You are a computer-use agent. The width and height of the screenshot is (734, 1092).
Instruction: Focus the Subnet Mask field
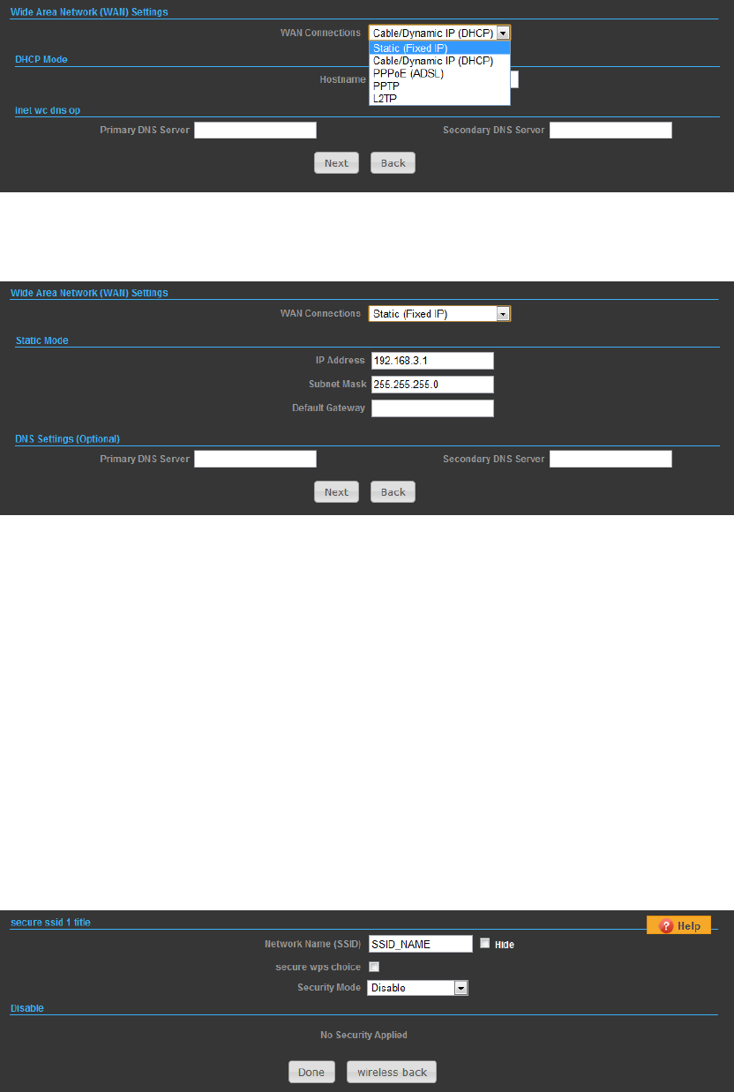432,385
